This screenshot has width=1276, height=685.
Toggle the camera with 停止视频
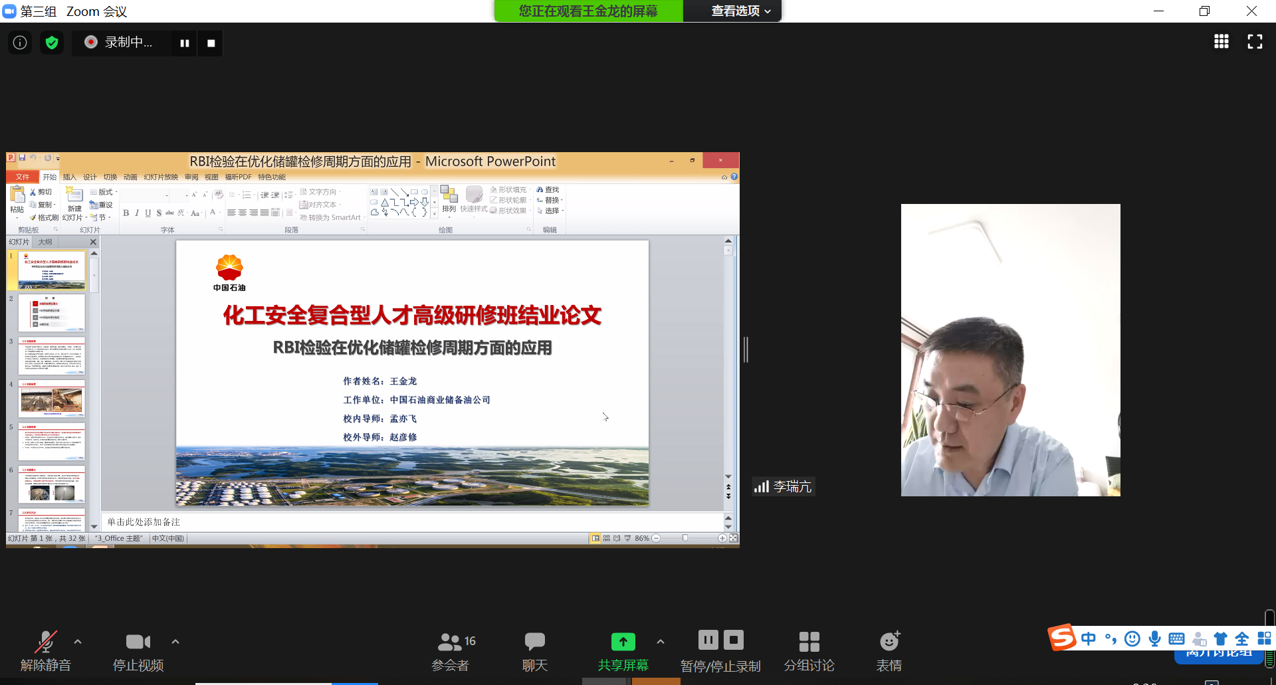(x=138, y=650)
